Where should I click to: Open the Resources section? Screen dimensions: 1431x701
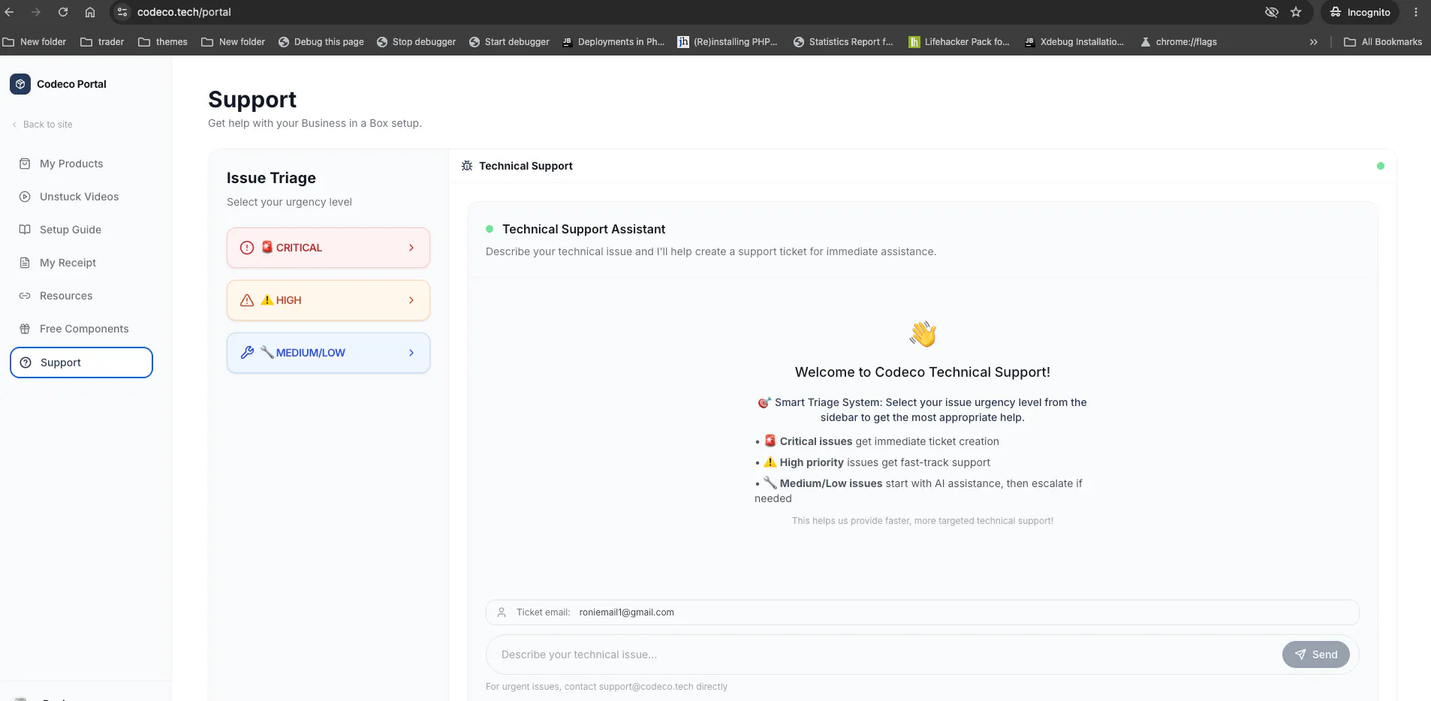(x=81, y=296)
